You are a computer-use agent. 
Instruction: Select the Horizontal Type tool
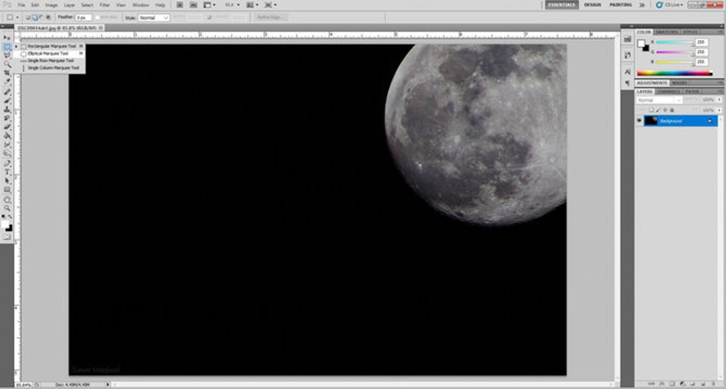pos(7,172)
